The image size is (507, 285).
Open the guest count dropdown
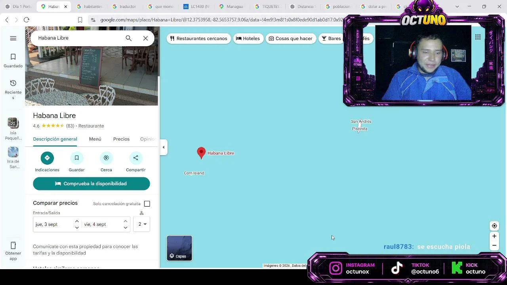point(142,224)
